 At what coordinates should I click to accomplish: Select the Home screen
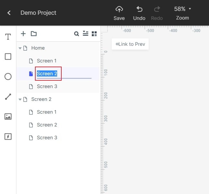coord(38,48)
